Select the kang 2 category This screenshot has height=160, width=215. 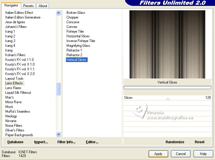pos(10,36)
